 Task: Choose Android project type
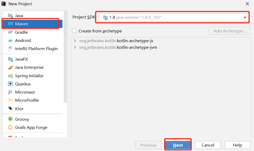(x=33, y=40)
